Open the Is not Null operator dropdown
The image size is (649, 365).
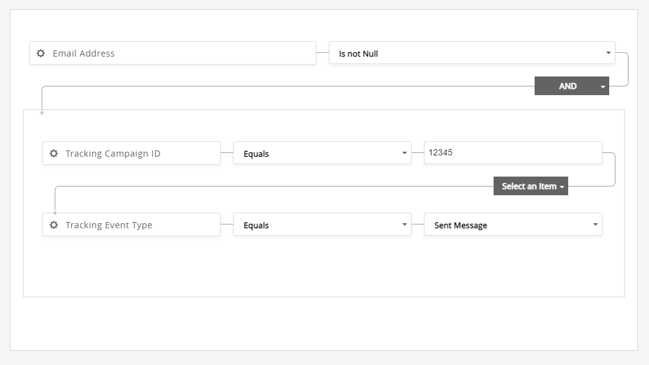pos(466,53)
